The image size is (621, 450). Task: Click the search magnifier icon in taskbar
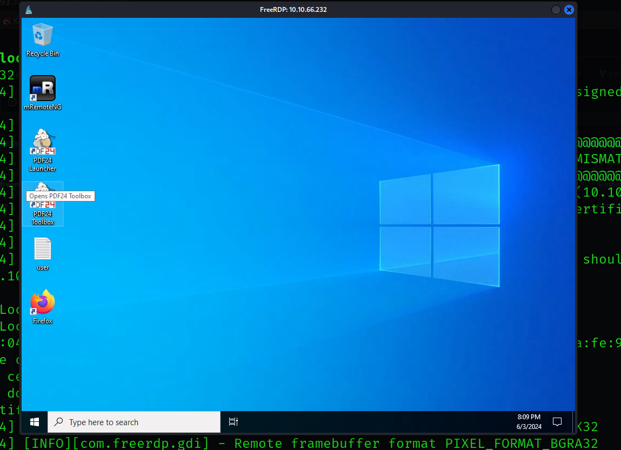pos(59,422)
